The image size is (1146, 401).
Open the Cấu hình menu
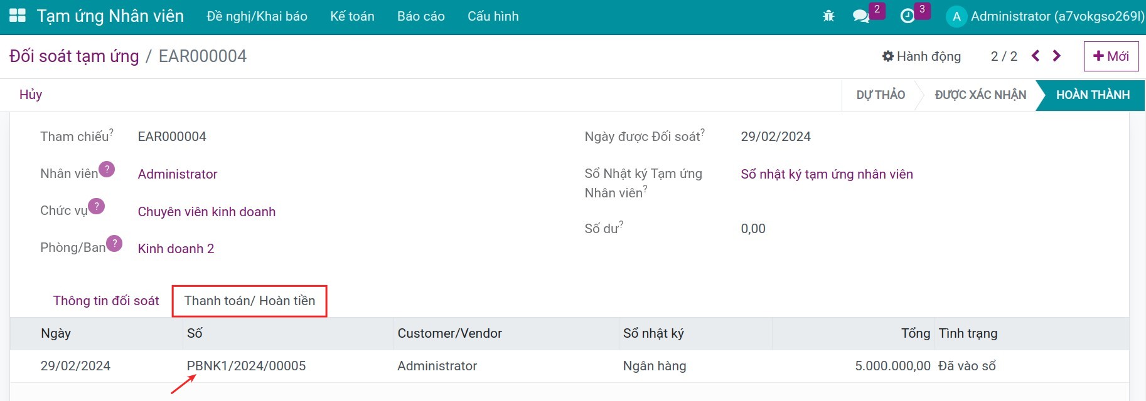pos(493,16)
